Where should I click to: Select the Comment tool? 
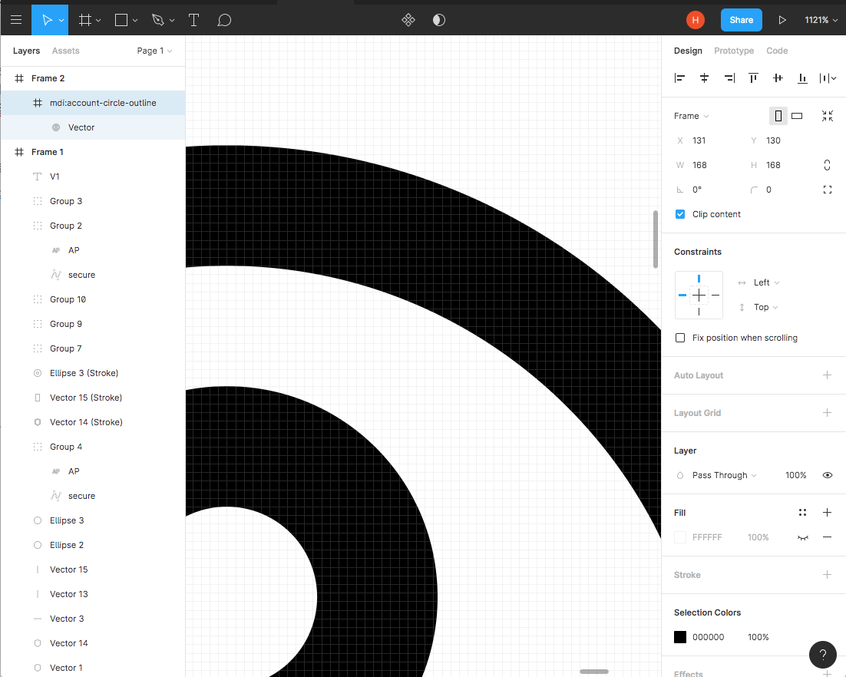(224, 20)
